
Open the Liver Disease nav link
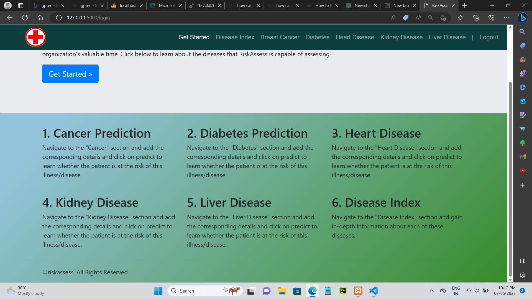(447, 37)
